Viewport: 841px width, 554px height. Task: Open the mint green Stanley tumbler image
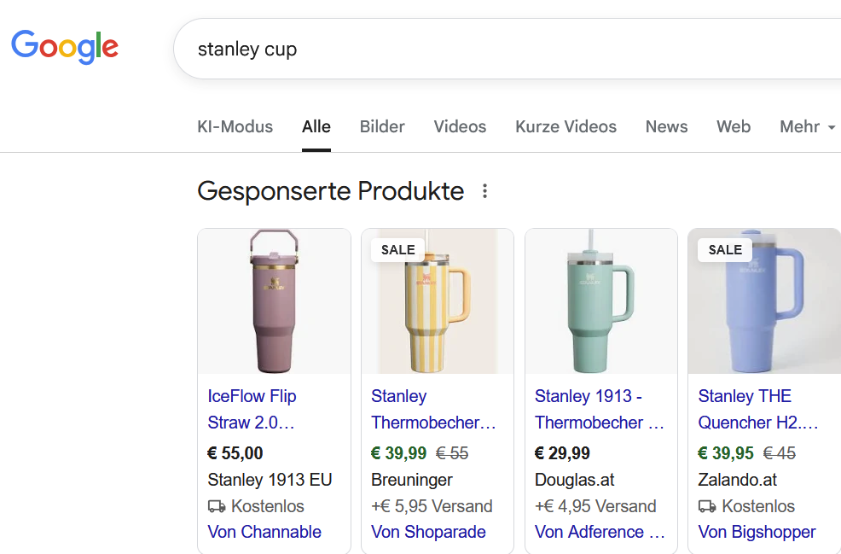(x=600, y=301)
